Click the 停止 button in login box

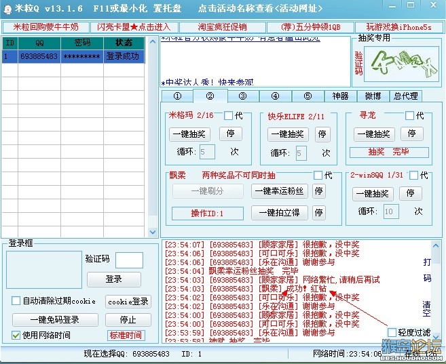click(128, 320)
